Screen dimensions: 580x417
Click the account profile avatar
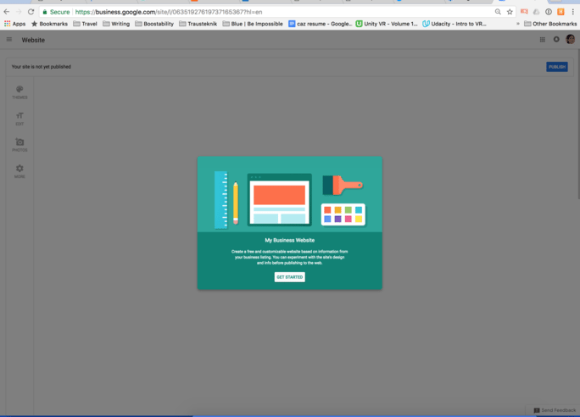(x=570, y=40)
